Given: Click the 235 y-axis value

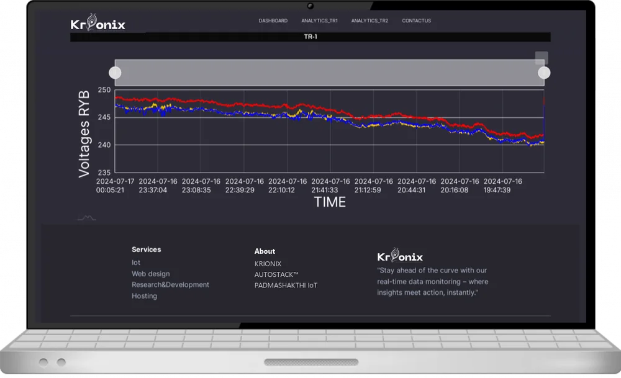Looking at the screenshot, I should (x=104, y=173).
